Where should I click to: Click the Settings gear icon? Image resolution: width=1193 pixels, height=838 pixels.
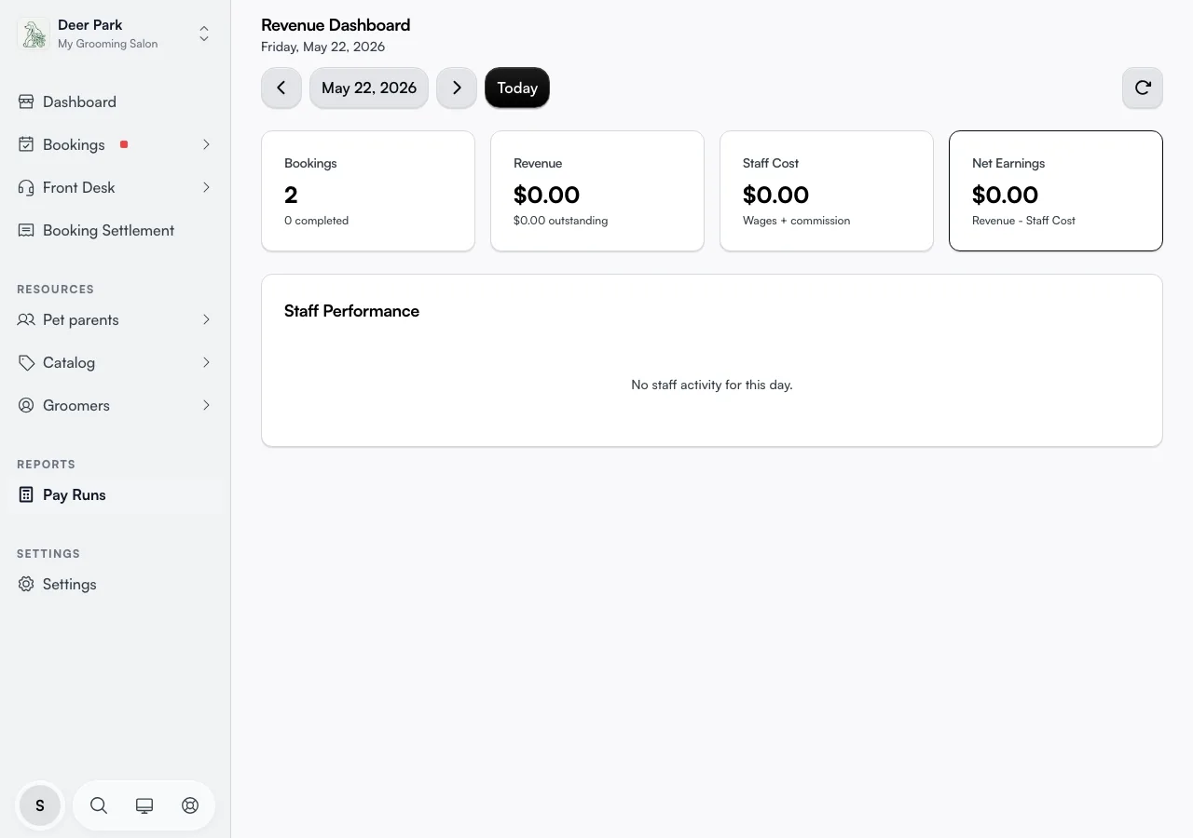point(26,584)
